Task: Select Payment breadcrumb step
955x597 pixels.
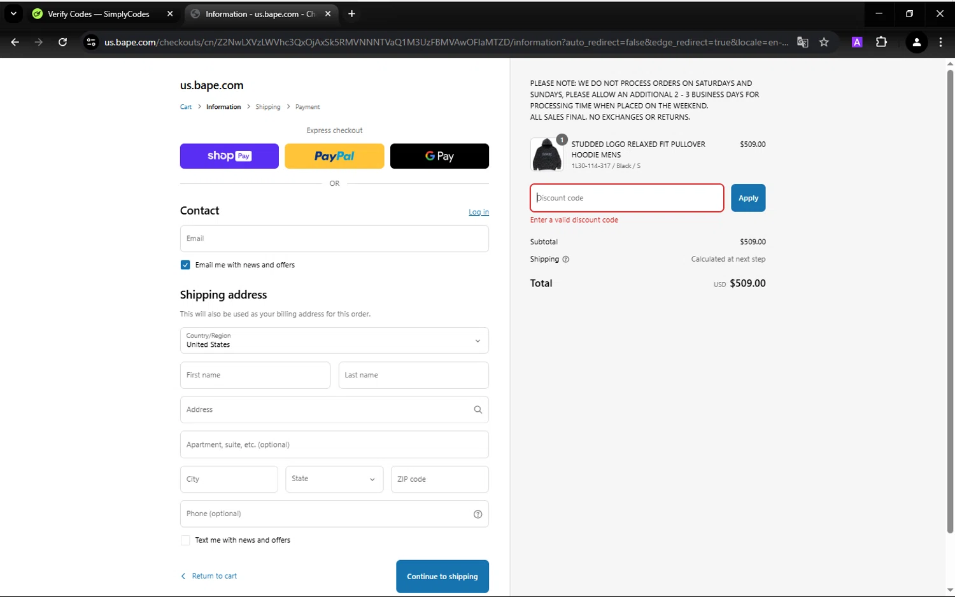Action: coord(308,107)
